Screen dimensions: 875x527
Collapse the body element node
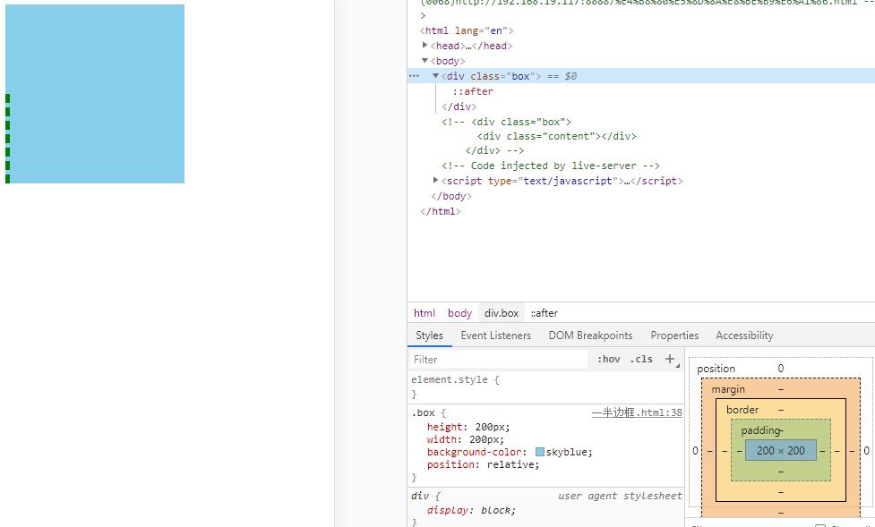pos(425,60)
